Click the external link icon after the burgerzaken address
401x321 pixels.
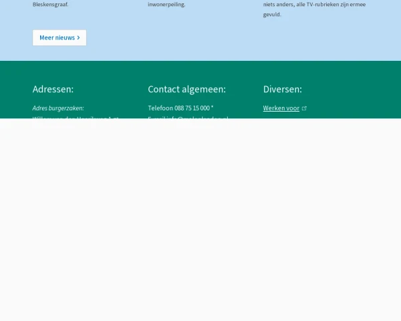point(116,117)
